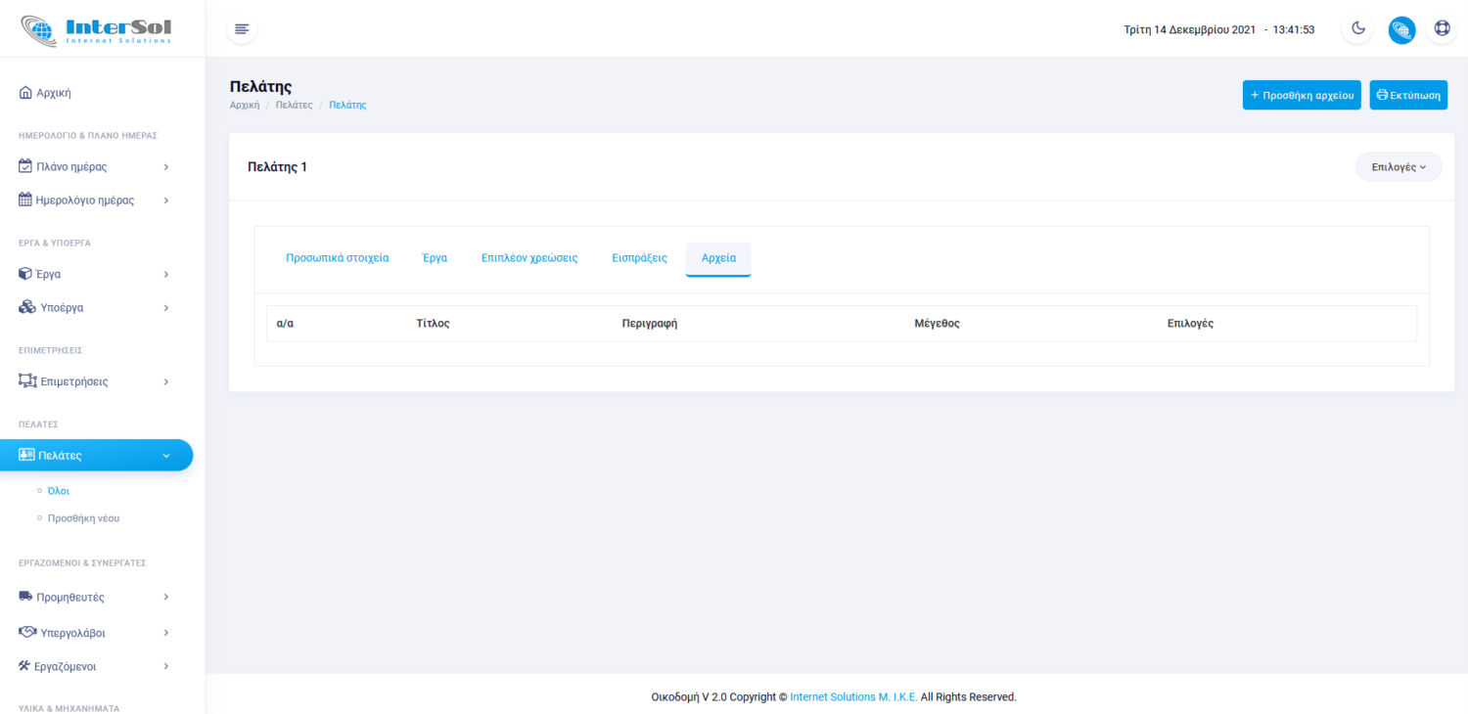Viewport: 1468px width, 714px height.
Task: Expand Ημερολόγιο ημέρας sidebar item
Action: [x=95, y=200]
